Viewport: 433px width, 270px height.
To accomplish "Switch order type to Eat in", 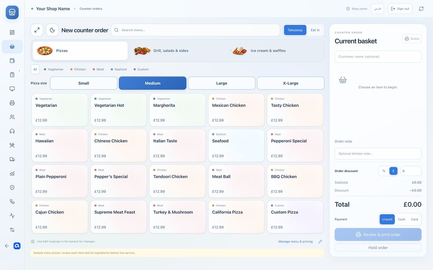I will tap(315, 30).
